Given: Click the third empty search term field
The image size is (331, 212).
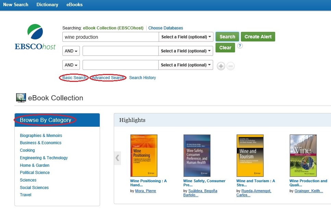Looking at the screenshot, I should (121, 65).
